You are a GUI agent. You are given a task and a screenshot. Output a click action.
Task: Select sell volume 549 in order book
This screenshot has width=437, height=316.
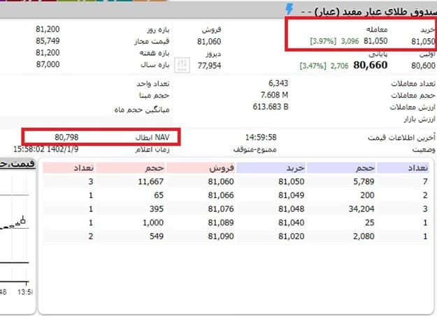coord(157,236)
